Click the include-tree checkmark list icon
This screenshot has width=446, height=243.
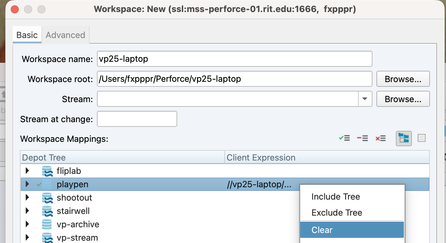click(x=344, y=138)
